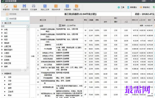
Task: Click the 合计 column header
Action: (149, 20)
